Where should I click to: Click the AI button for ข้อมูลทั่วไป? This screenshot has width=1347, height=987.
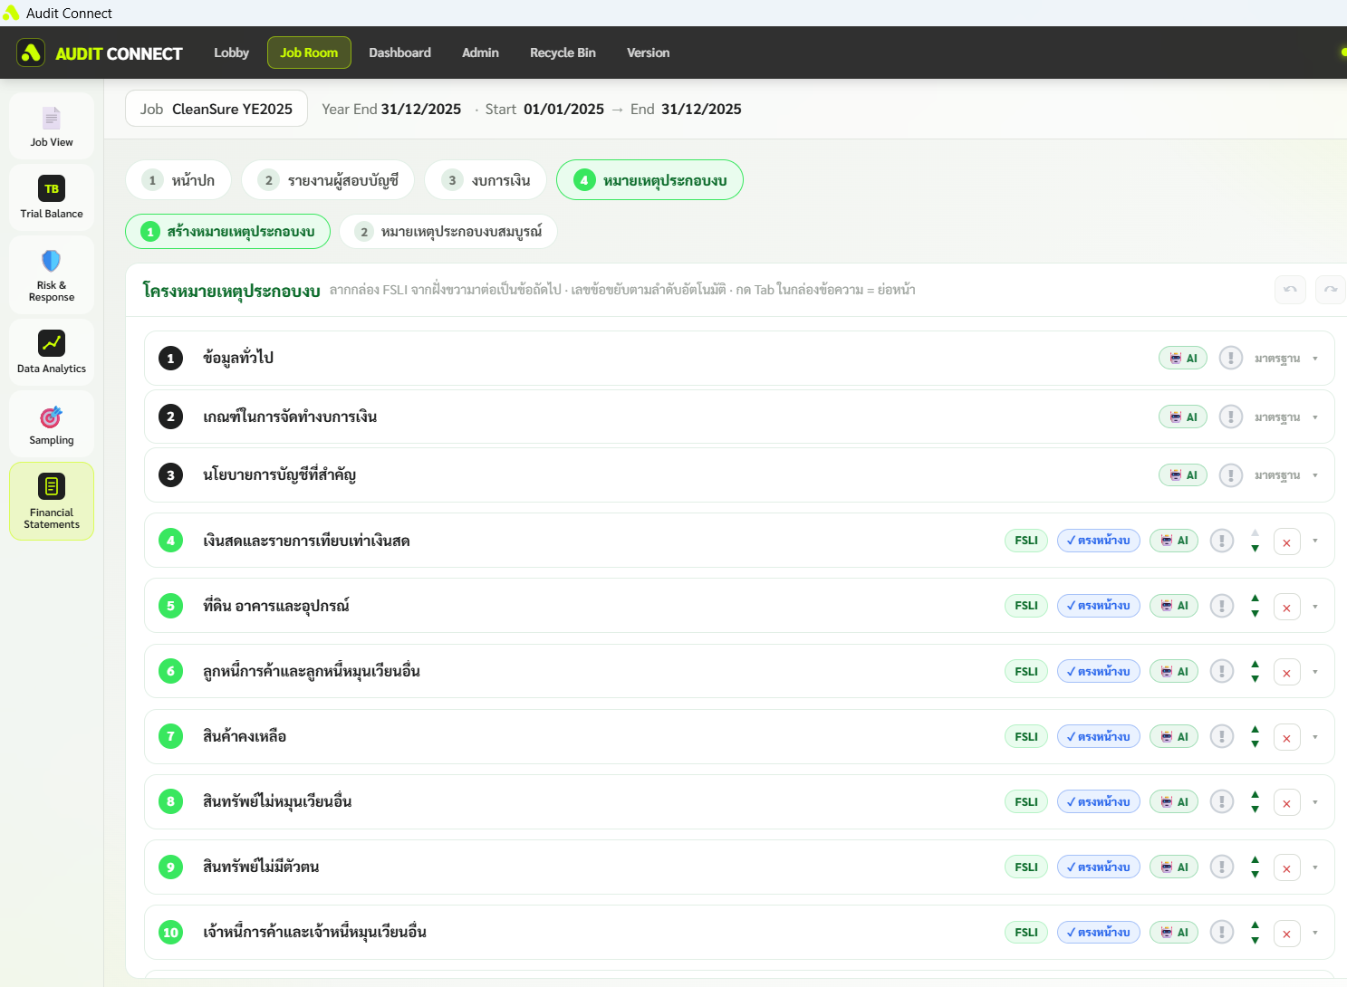[1183, 358]
